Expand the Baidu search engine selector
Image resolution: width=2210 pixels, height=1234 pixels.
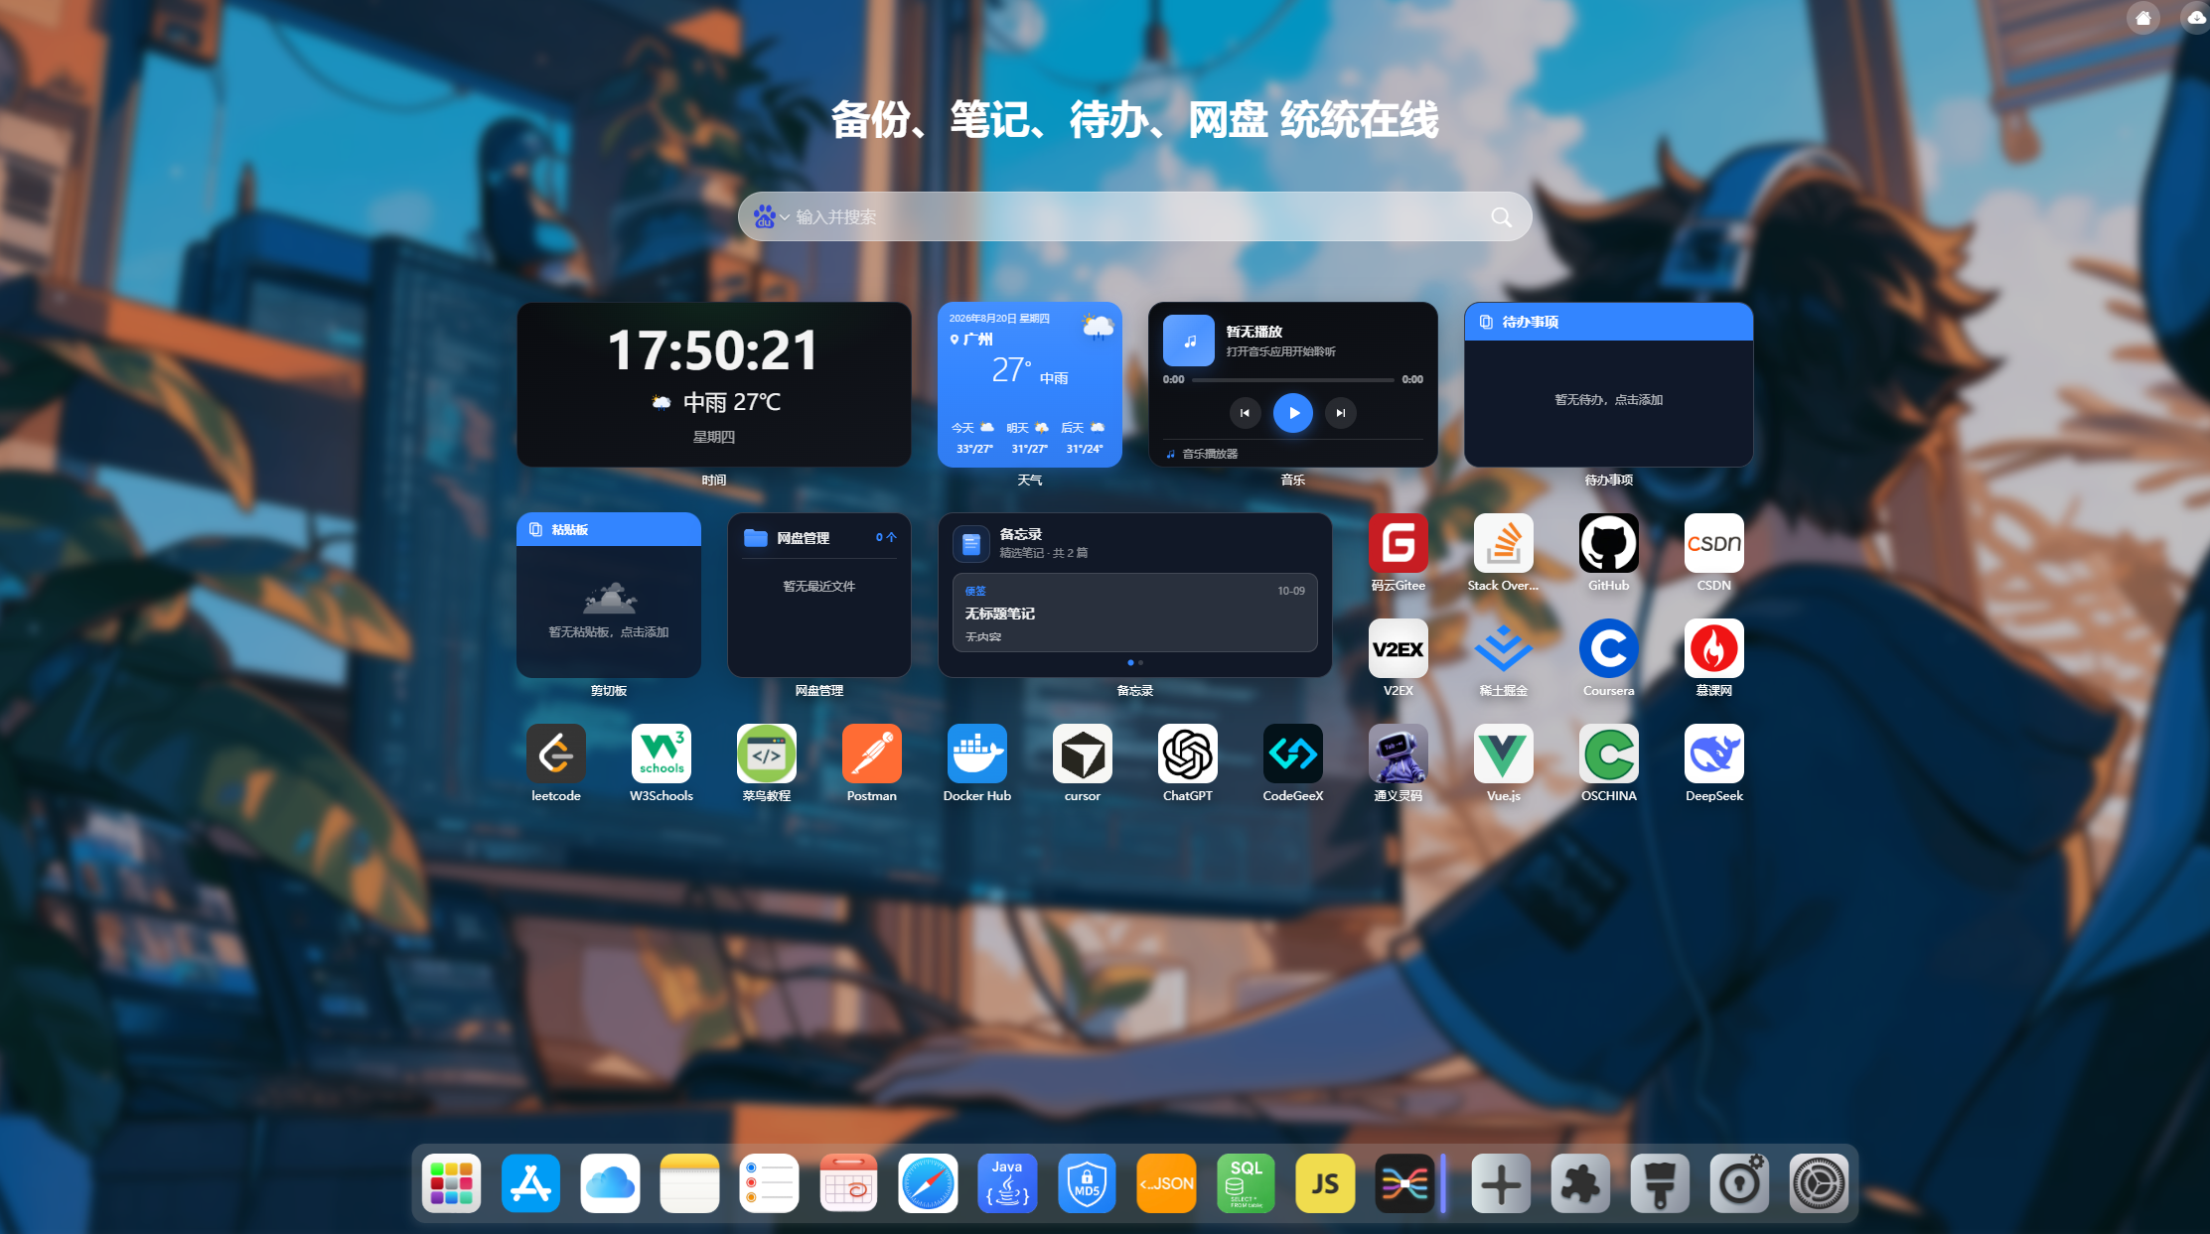click(771, 216)
